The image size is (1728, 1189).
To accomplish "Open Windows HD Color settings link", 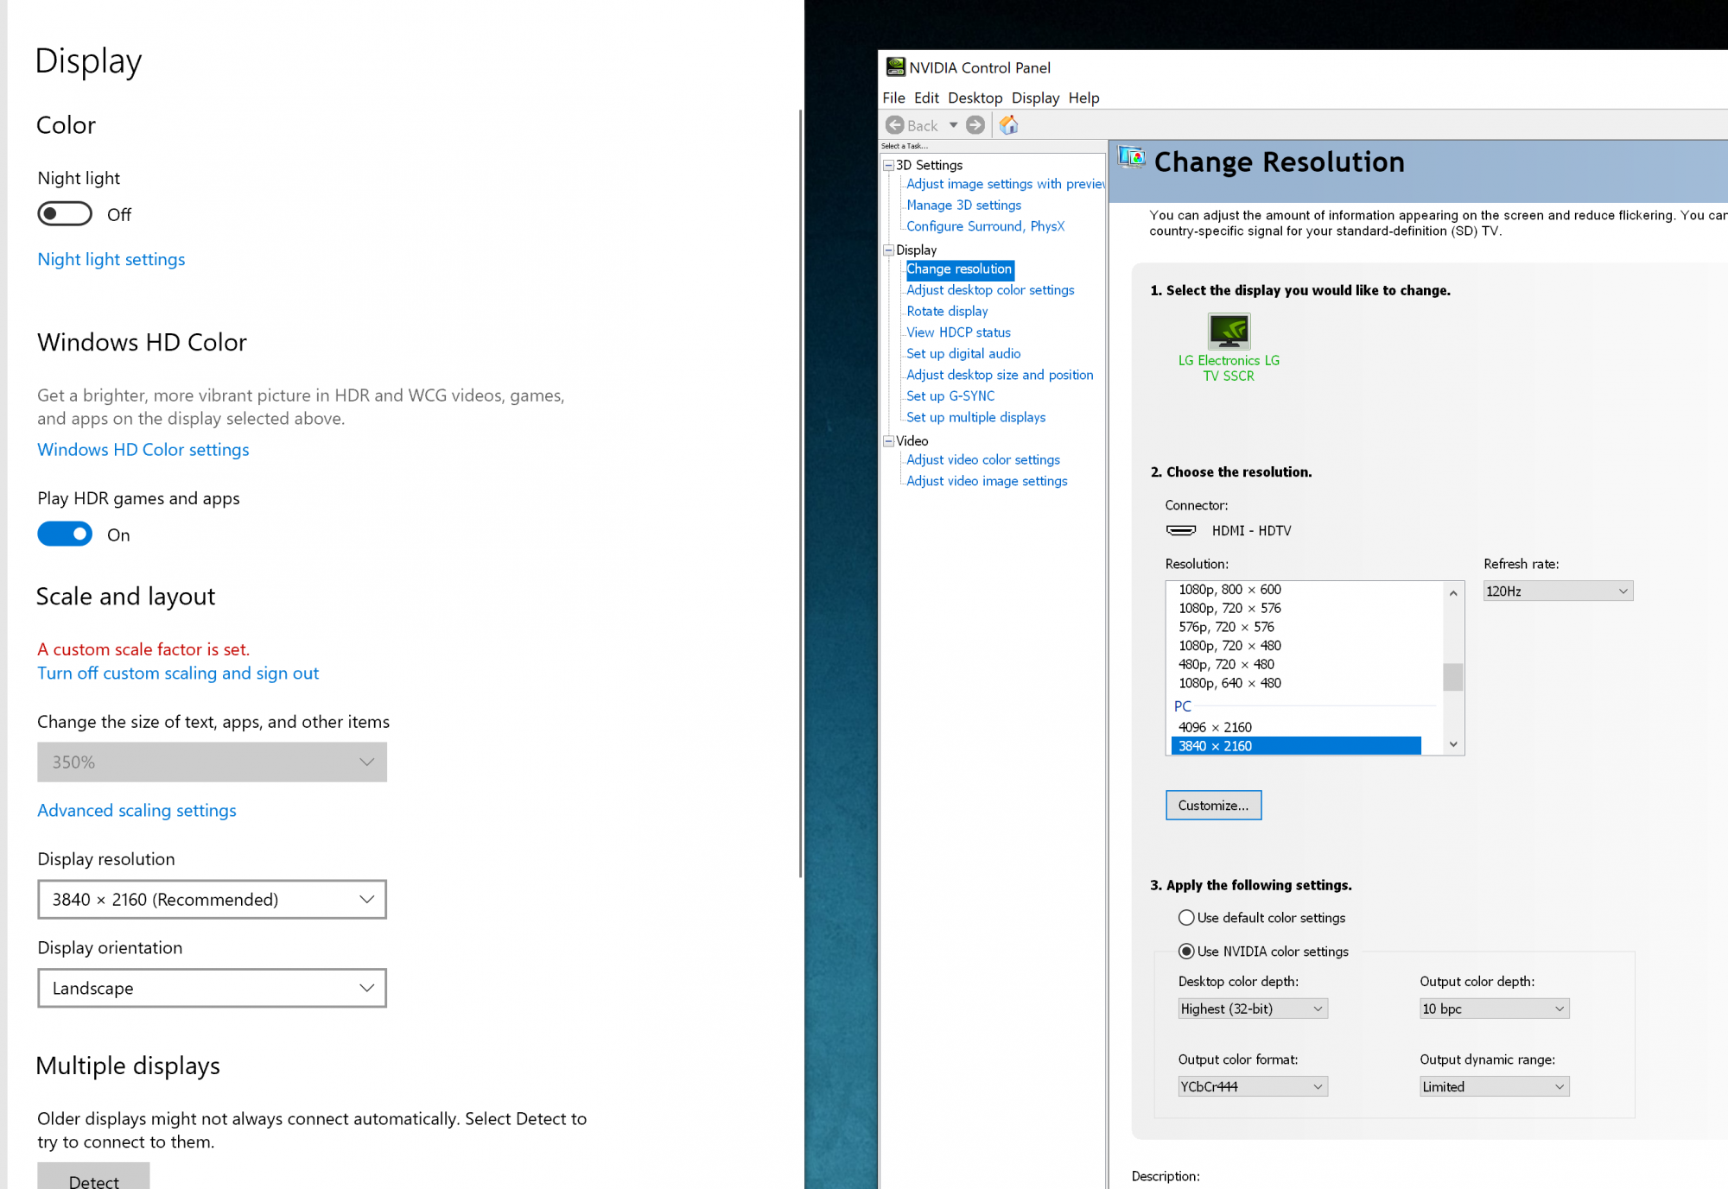I will pyautogui.click(x=143, y=449).
